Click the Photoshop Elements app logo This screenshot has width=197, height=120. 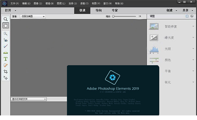5,4
